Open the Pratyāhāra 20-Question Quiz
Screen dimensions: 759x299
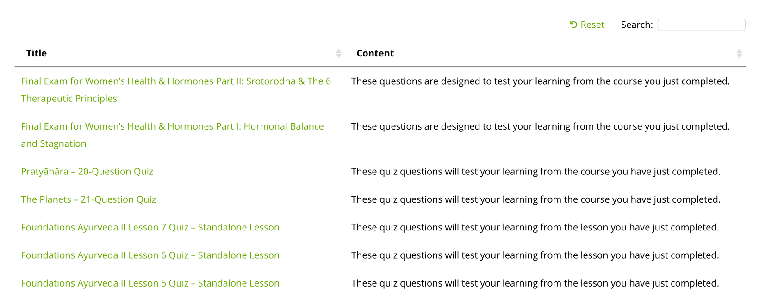(x=87, y=171)
